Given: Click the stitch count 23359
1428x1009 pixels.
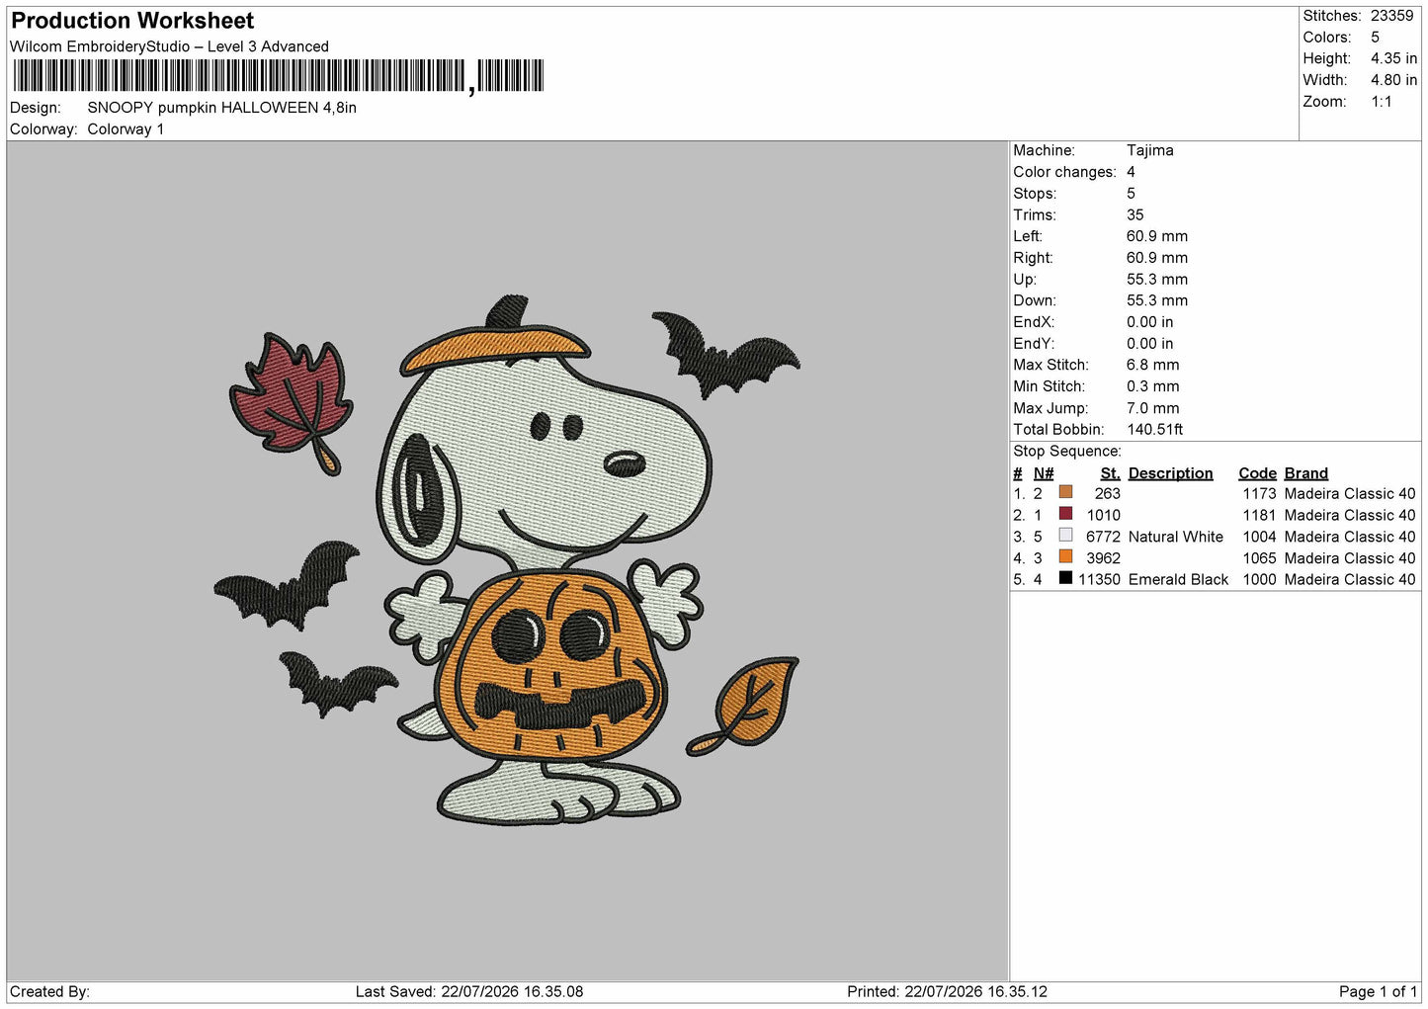Looking at the screenshot, I should click(x=1391, y=16).
